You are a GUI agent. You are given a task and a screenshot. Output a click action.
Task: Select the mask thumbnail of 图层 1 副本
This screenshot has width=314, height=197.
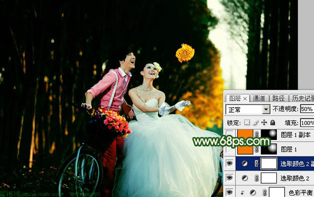point(269,135)
